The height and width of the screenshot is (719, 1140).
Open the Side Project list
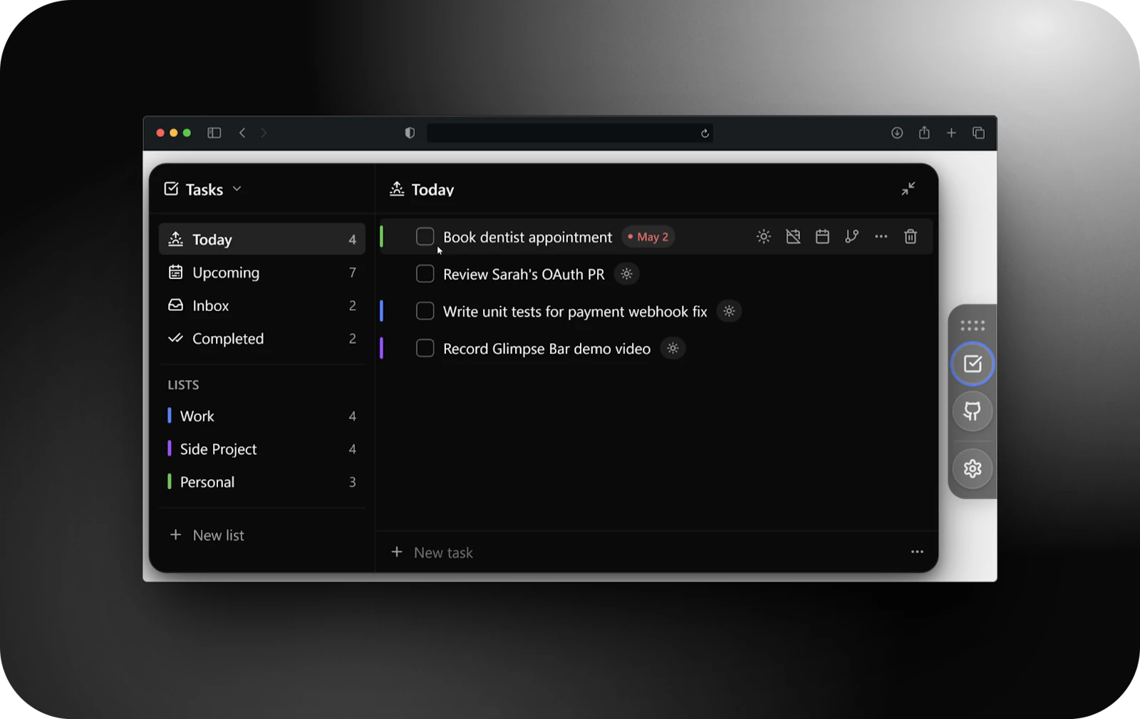point(261,449)
